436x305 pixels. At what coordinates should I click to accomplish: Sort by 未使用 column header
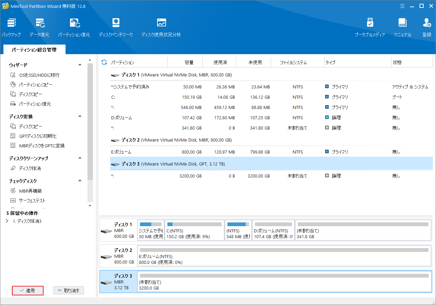pyautogui.click(x=254, y=62)
